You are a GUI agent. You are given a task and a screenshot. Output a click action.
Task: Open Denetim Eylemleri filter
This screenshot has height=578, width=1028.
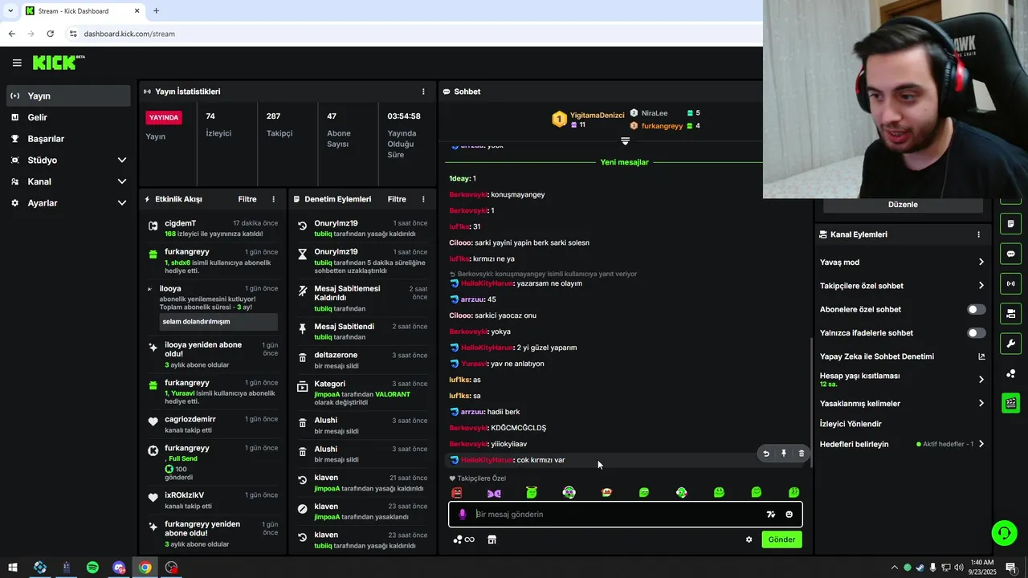point(397,199)
